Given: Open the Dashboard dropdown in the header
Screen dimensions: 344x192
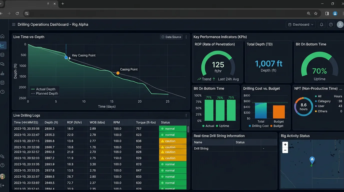Looking at the screenshot, I should click(x=301, y=24).
